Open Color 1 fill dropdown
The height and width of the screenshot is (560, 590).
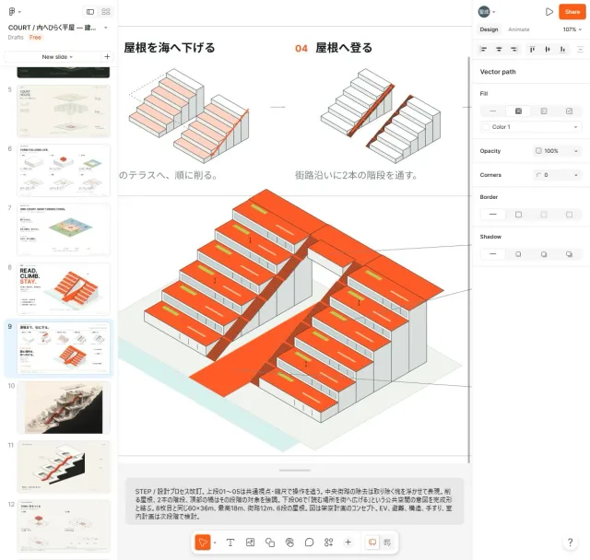[531, 127]
